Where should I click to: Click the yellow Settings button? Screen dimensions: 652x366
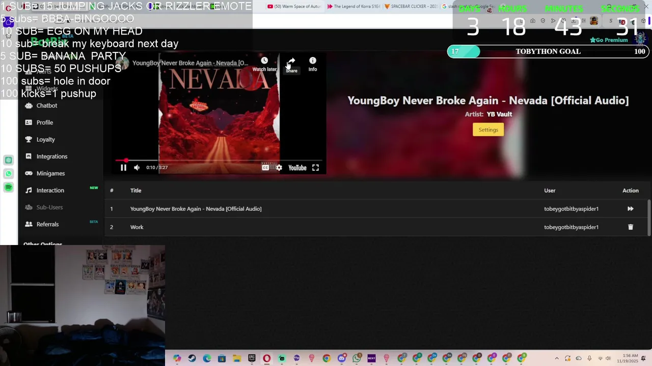click(x=488, y=130)
